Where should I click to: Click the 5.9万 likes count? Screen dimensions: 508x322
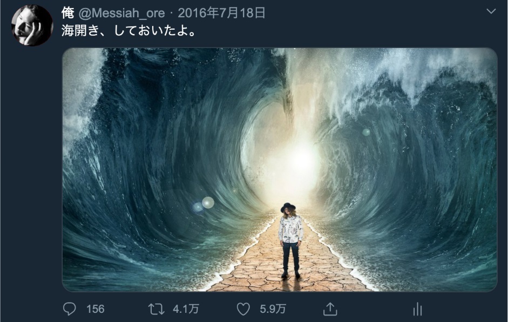click(273, 309)
